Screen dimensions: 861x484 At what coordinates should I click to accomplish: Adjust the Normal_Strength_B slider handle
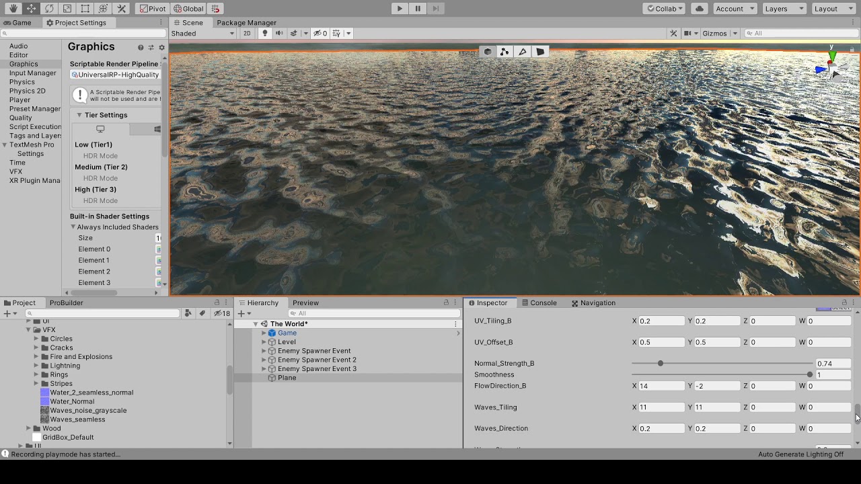[x=661, y=364]
